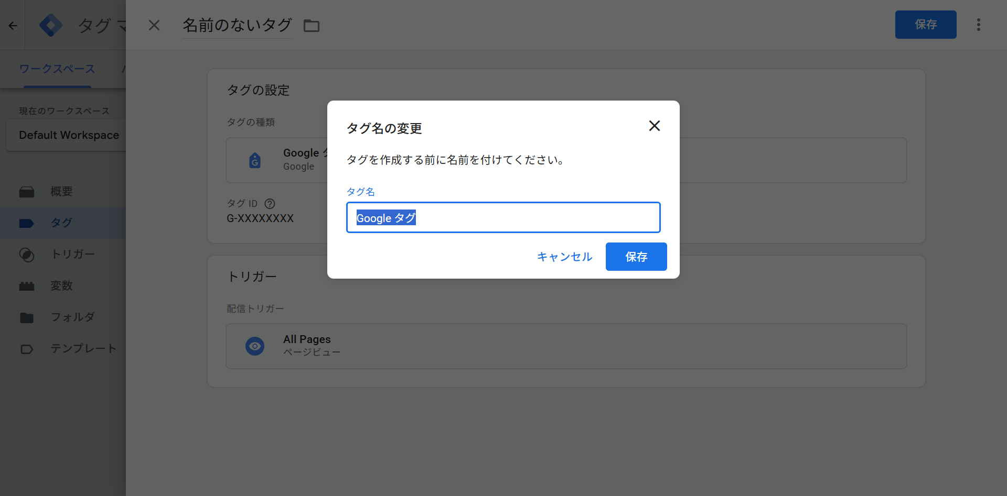Switch to the ワークスペース tab
This screenshot has width=1007, height=496.
pyautogui.click(x=57, y=69)
